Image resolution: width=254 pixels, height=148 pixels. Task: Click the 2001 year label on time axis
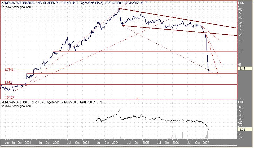(28, 143)
